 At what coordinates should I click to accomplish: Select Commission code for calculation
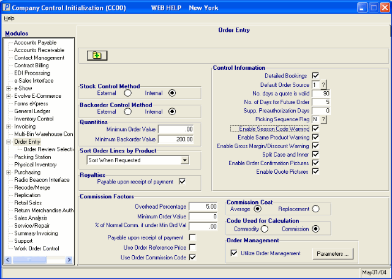tap(315, 229)
